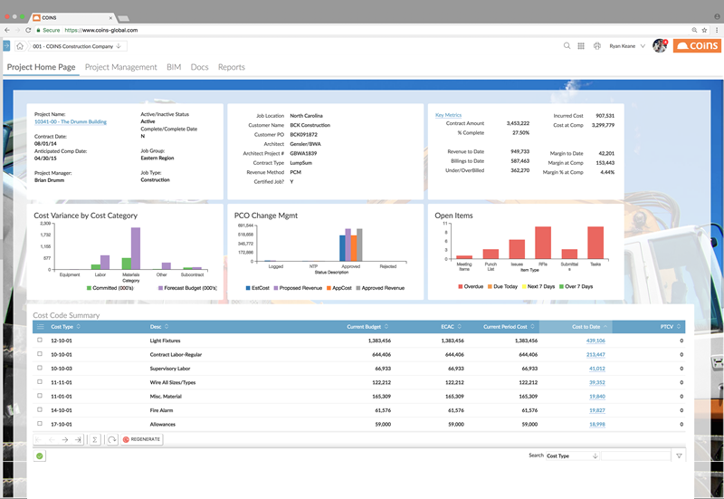Check the 17-10-01 Allowances row
The height and width of the screenshot is (499, 724).
[x=40, y=423]
